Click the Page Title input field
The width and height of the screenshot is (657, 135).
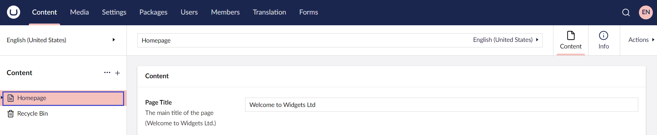441,105
